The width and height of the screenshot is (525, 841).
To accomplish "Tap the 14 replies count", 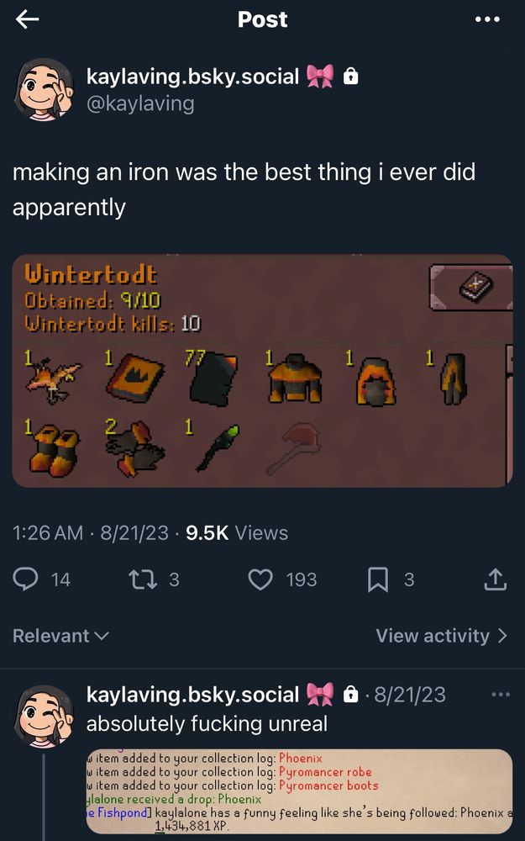I will click(x=60, y=579).
